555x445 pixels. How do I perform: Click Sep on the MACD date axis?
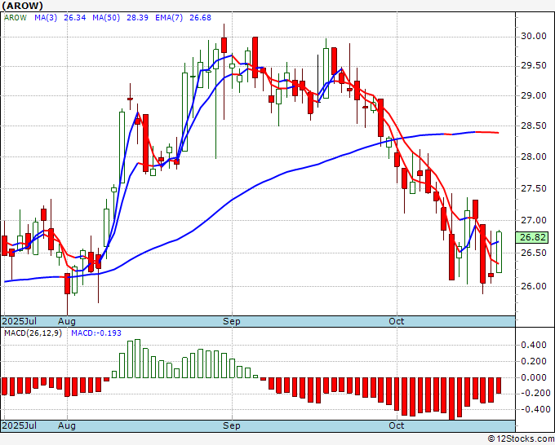232,425
